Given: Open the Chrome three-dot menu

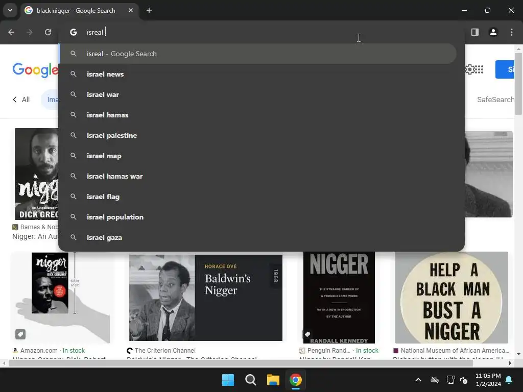Looking at the screenshot, I should click(512, 32).
